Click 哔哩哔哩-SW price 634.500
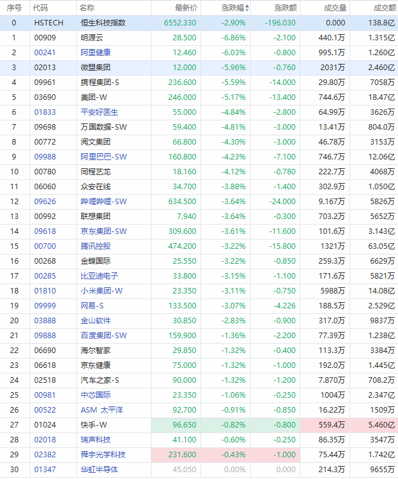The width and height of the screenshot is (398, 479). (x=182, y=201)
